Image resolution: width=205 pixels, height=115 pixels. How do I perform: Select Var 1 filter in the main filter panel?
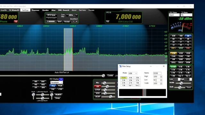point(181,76)
